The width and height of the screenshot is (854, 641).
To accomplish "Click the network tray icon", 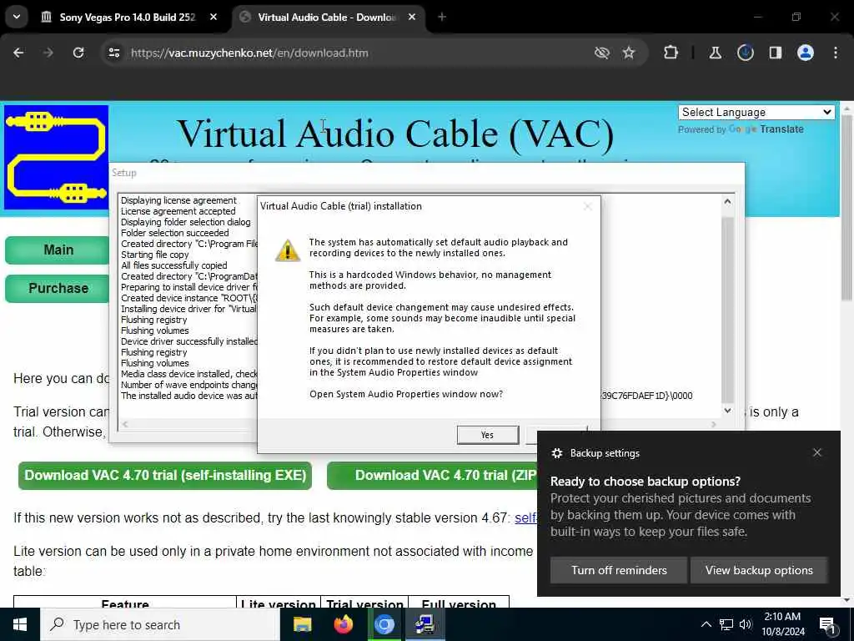I will click(x=726, y=624).
